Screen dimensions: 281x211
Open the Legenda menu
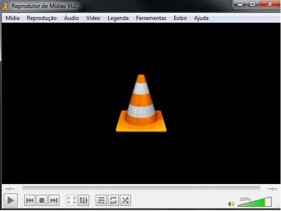(x=118, y=18)
